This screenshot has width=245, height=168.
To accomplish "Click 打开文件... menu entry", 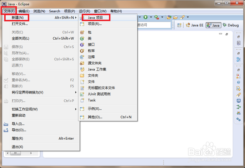I will click(40, 24).
